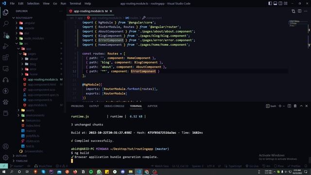Open index.html in explorer
The height and width of the screenshot is (175, 311).
(33, 125)
